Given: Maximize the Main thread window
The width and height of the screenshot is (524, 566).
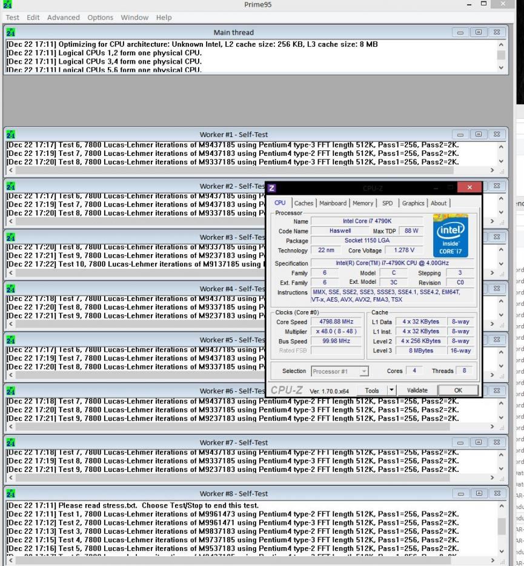Looking at the screenshot, I should [478, 32].
